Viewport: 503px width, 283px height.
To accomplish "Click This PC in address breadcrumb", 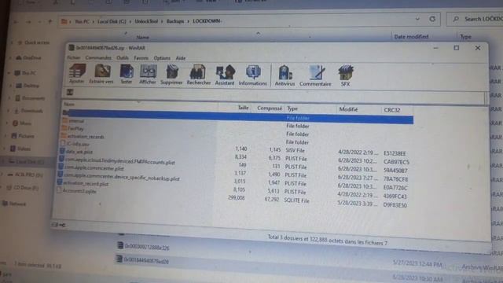I will pyautogui.click(x=82, y=21).
